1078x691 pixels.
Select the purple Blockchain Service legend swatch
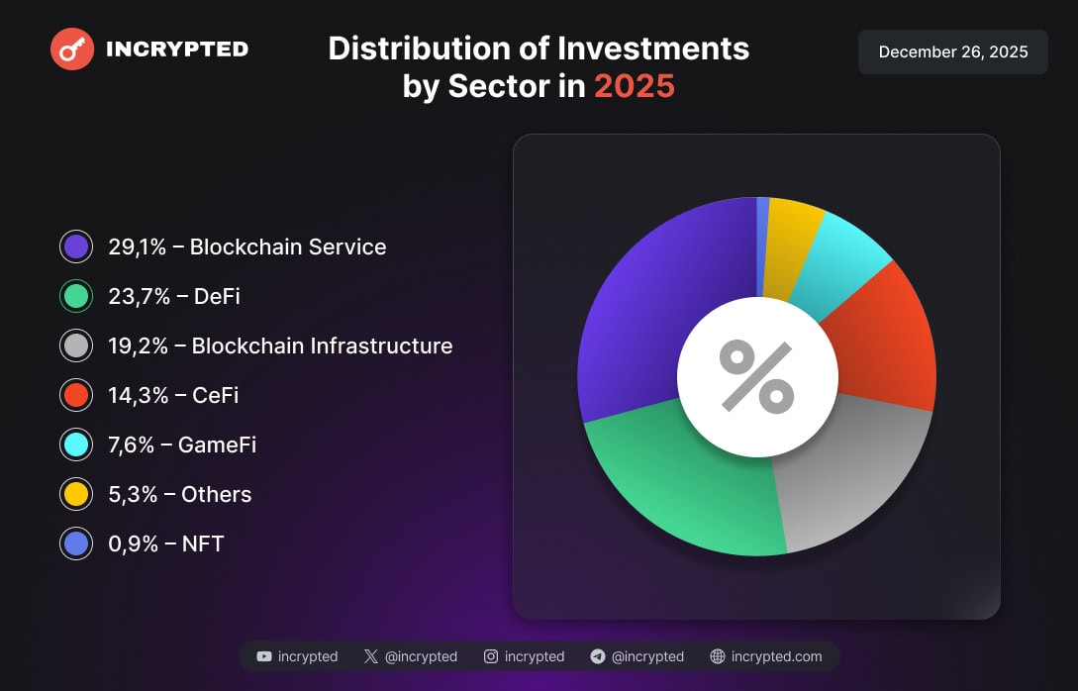(76, 247)
